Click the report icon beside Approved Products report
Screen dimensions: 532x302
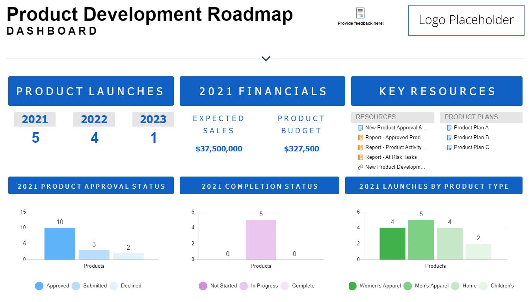click(x=360, y=138)
